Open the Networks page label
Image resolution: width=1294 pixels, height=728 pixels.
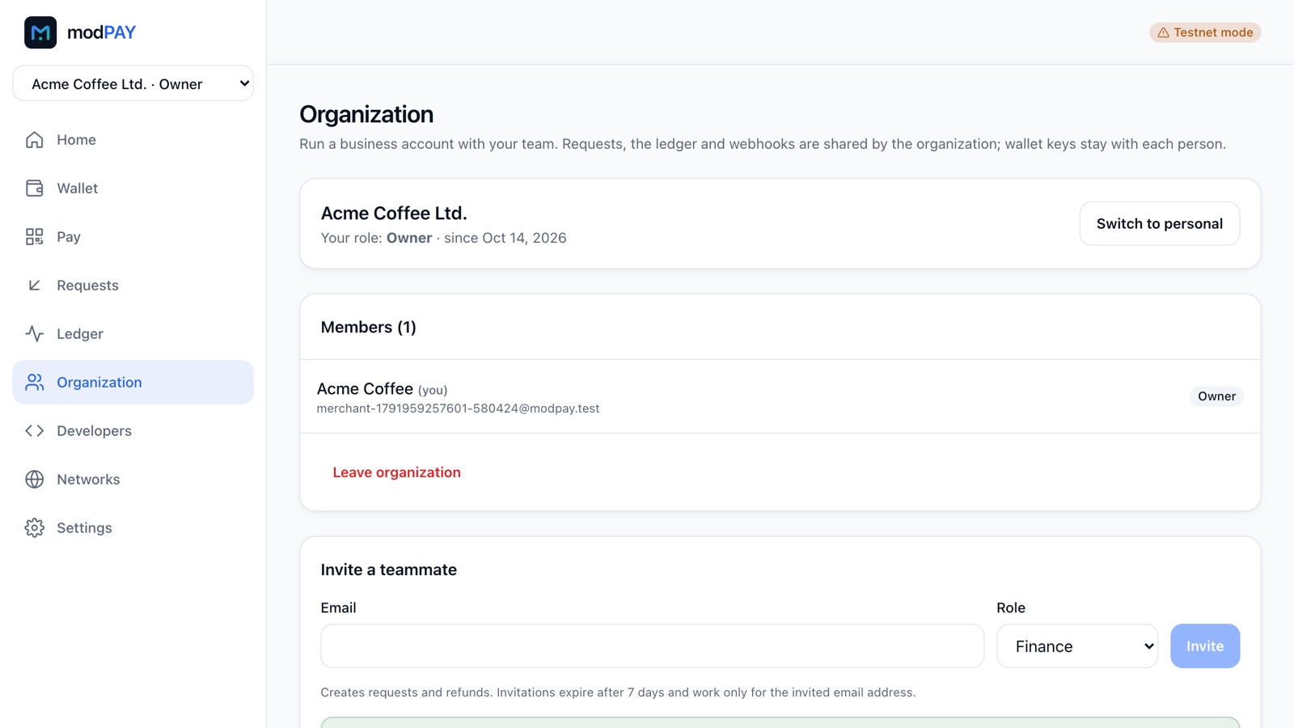click(x=88, y=480)
